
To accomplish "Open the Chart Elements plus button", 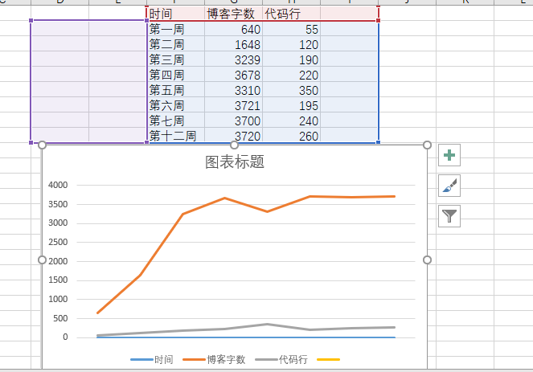I will 449,155.
